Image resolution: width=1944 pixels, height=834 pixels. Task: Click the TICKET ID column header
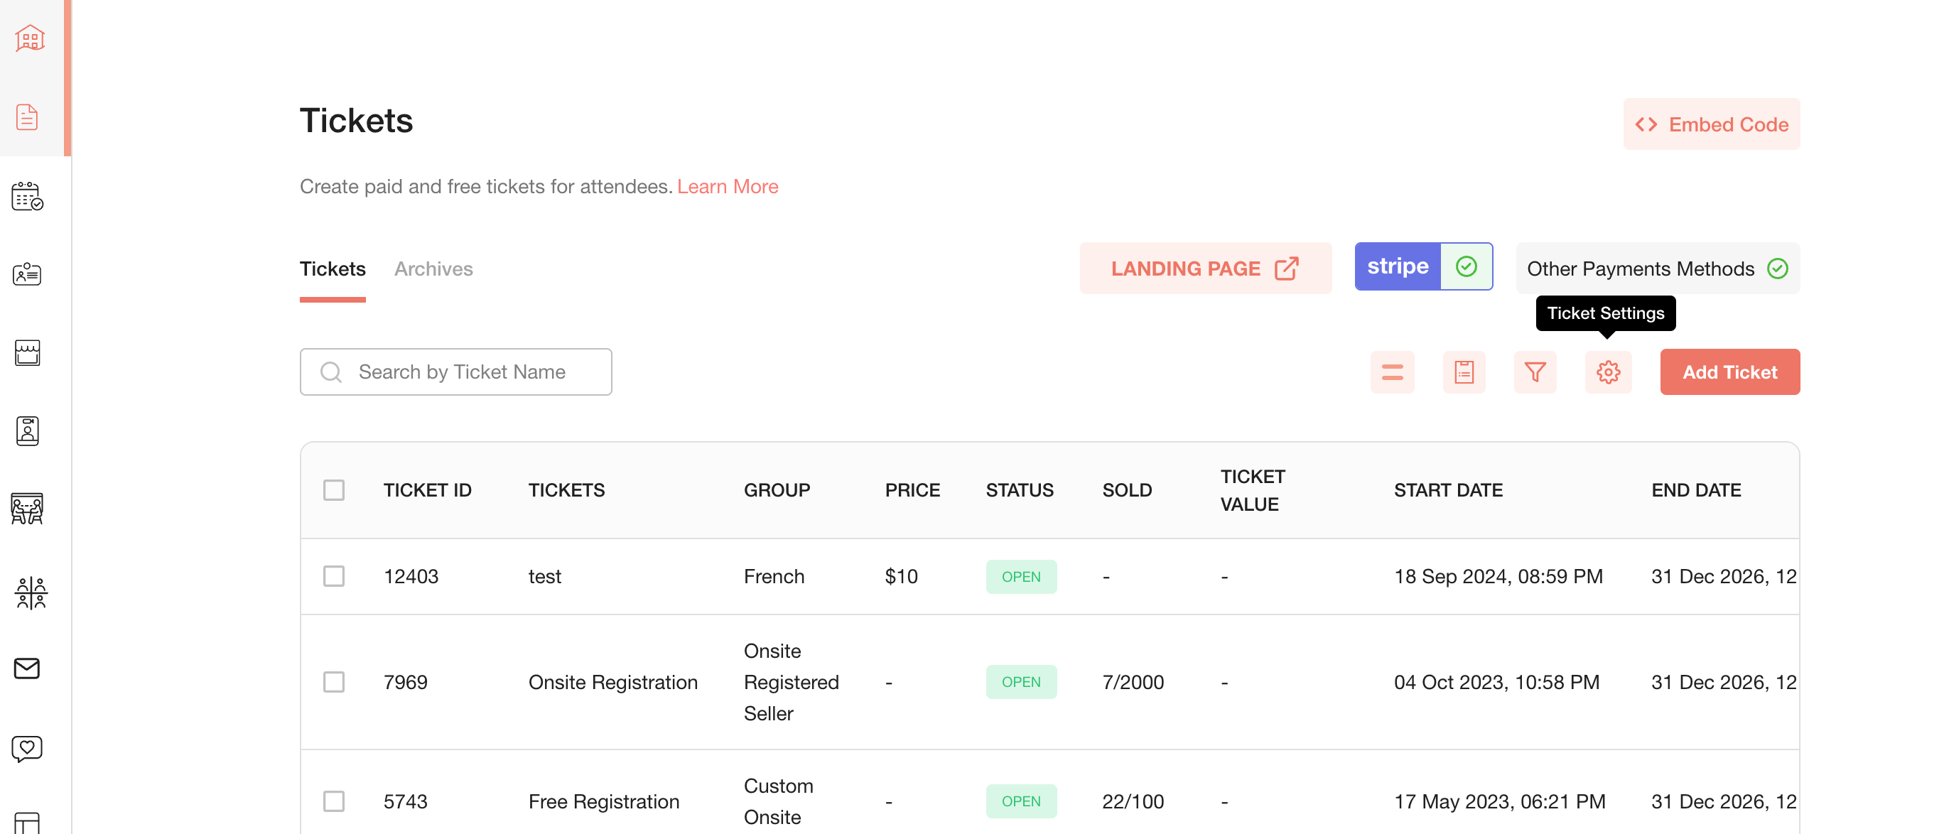click(427, 490)
